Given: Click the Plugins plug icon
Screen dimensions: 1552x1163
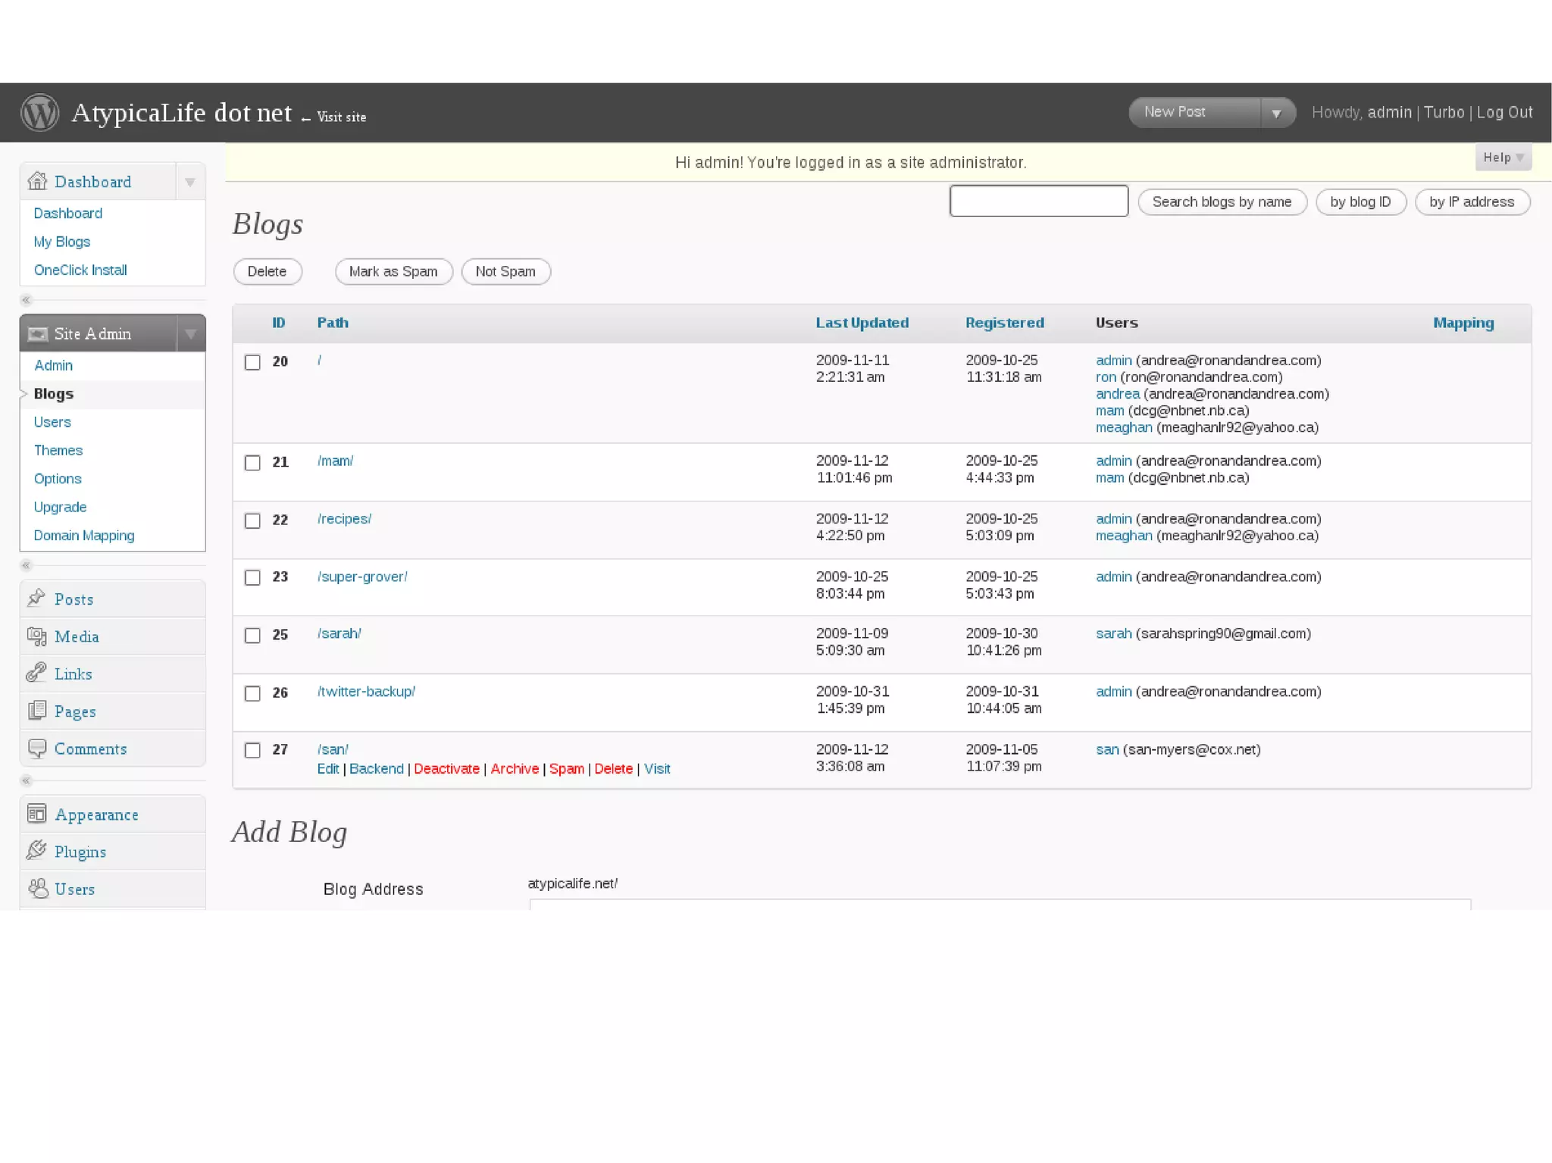Looking at the screenshot, I should [36, 851].
